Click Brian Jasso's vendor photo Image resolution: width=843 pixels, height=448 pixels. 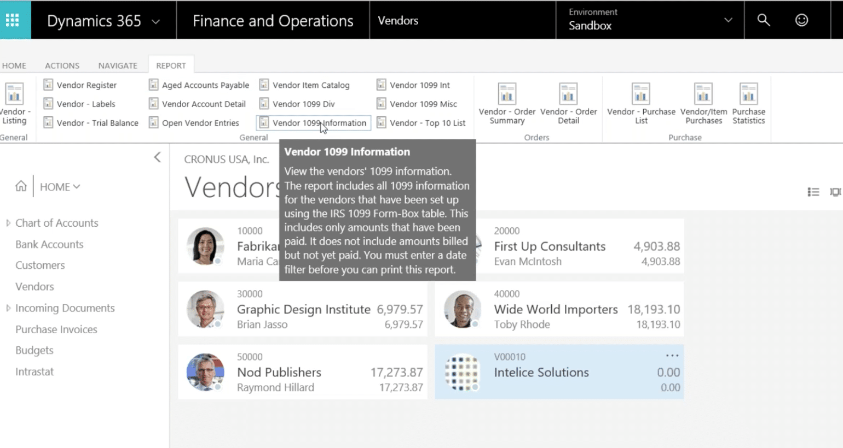[205, 309]
